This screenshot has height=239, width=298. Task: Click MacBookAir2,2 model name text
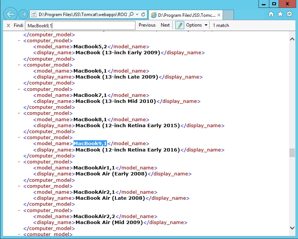coord(94,217)
